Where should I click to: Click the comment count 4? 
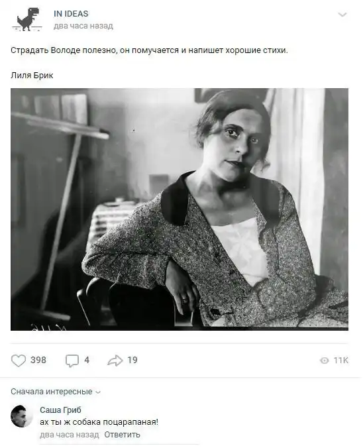click(87, 360)
